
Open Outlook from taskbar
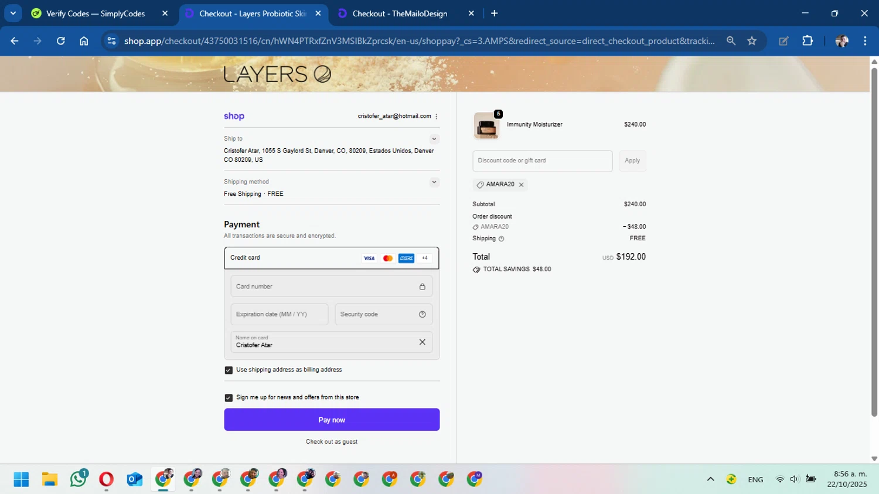[135, 479]
